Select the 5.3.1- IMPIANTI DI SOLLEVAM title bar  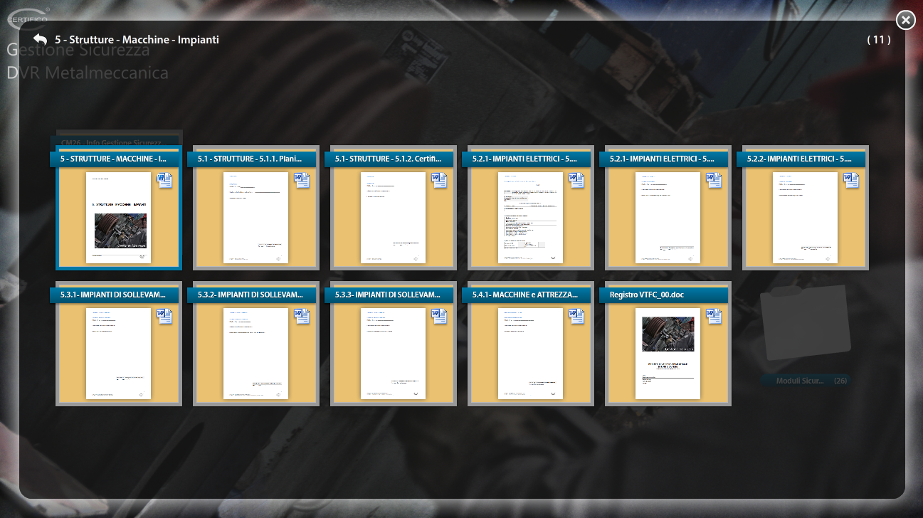(117, 295)
